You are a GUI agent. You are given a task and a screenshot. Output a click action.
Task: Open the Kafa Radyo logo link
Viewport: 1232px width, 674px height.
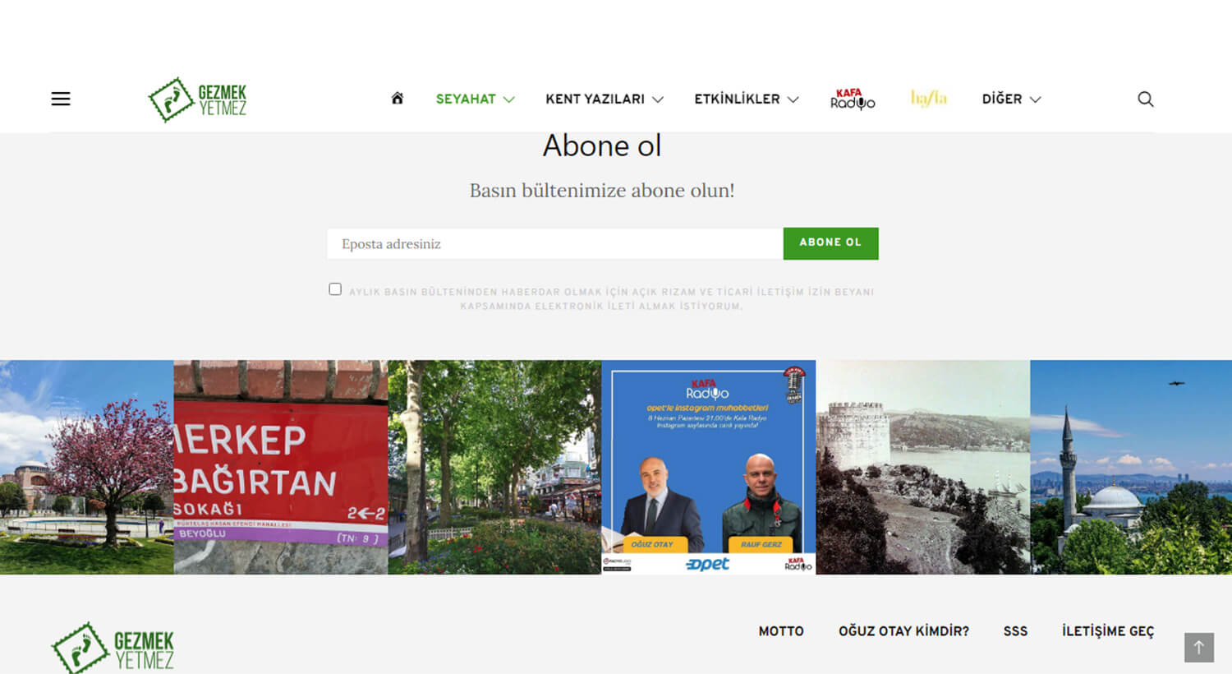[x=853, y=99]
